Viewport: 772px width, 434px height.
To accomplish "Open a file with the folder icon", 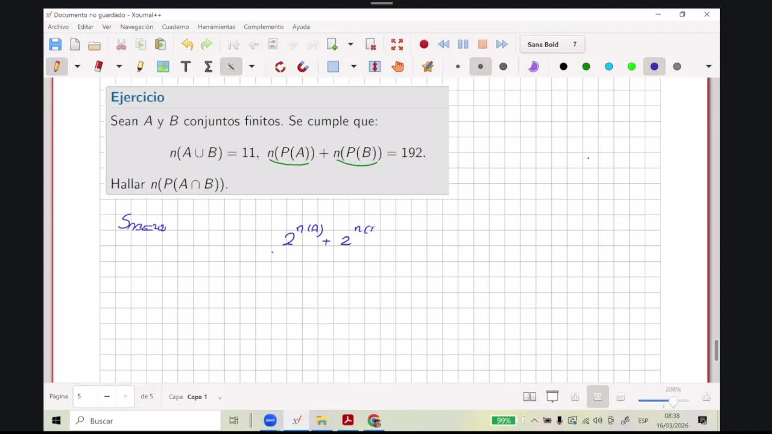I will pos(94,45).
